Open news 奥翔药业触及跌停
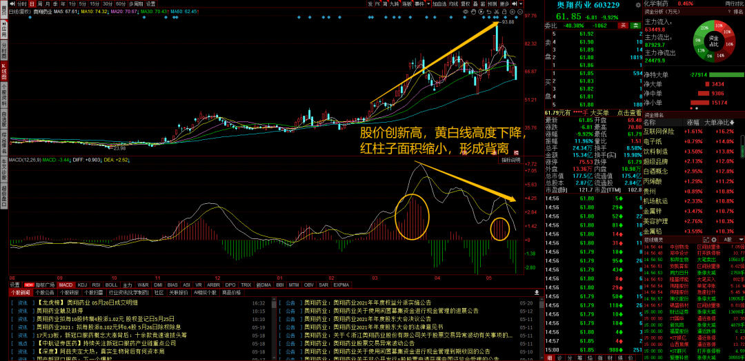 point(59,311)
